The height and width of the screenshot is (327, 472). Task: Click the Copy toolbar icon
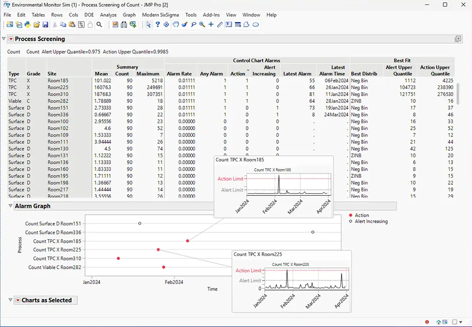tap(63, 25)
